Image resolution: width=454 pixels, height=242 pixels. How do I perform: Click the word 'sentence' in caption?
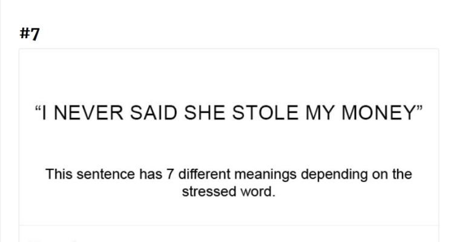point(106,174)
